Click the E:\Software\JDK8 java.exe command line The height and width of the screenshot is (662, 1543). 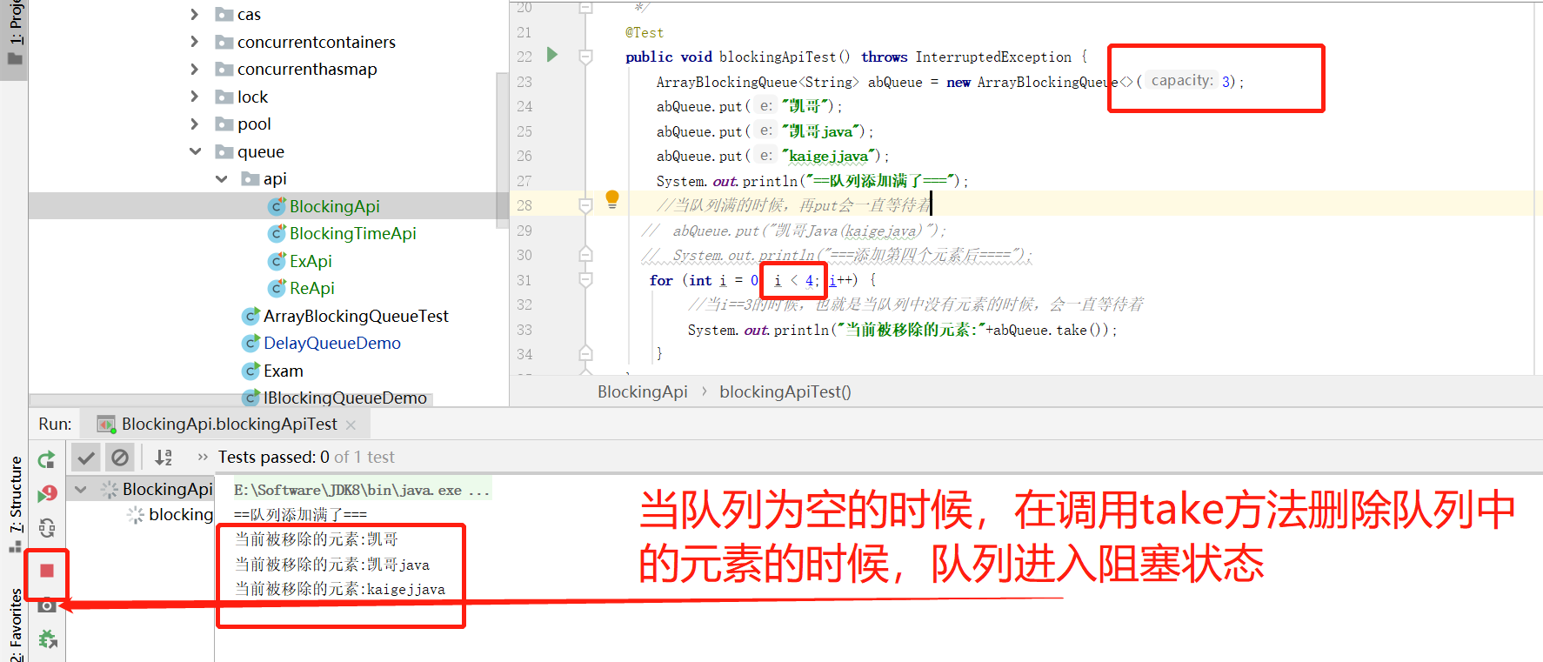[x=361, y=490]
